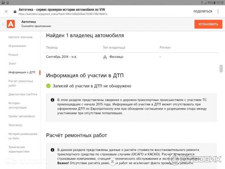Image resolution: width=225 pixels, height=169 pixels.
Task: Dismiss the Autoteka app install banner
Action: click(3, 24)
